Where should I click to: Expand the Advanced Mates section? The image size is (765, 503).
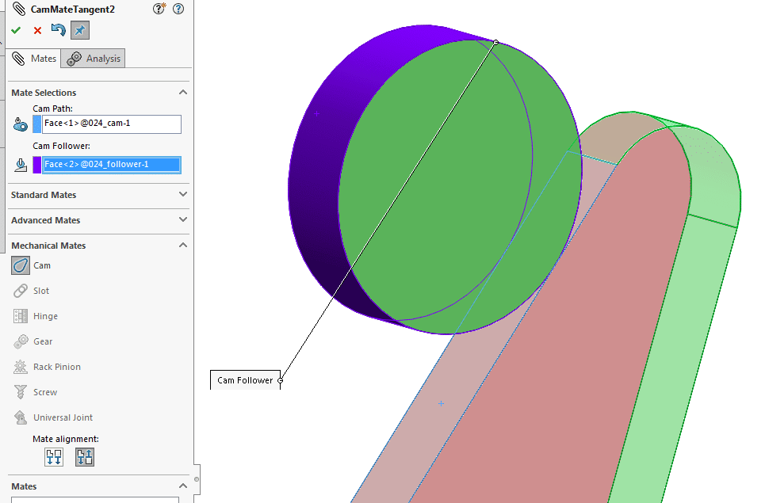click(183, 220)
